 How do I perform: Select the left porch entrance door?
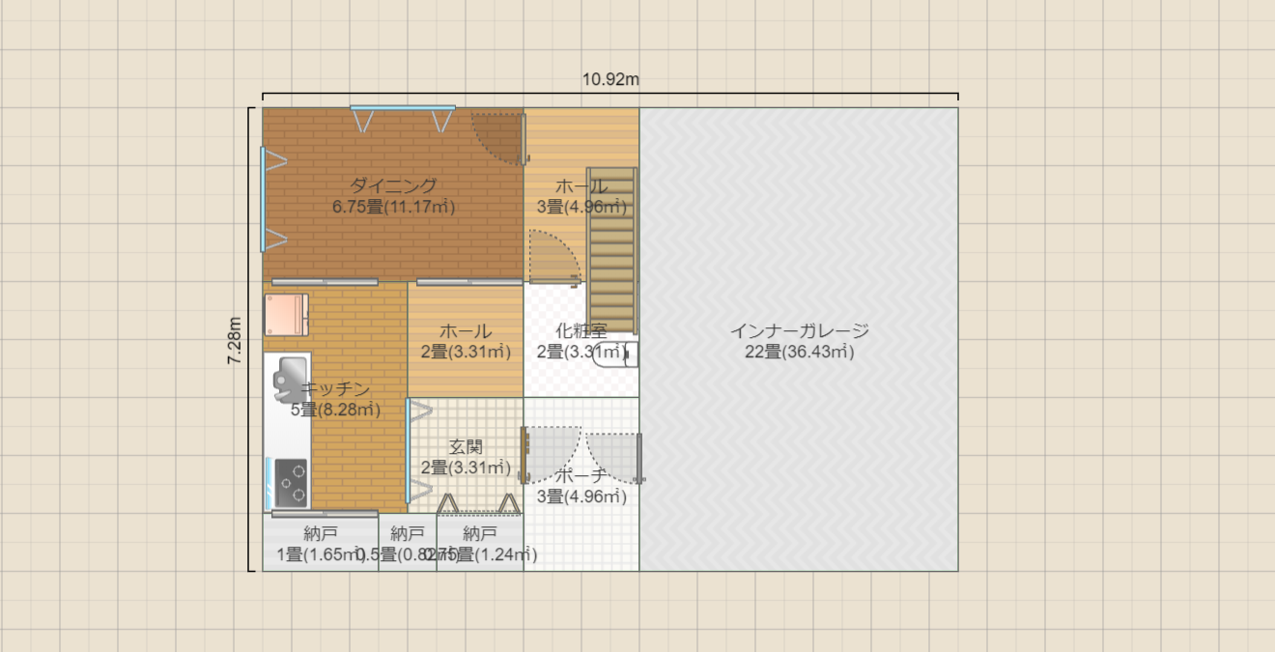551,454
